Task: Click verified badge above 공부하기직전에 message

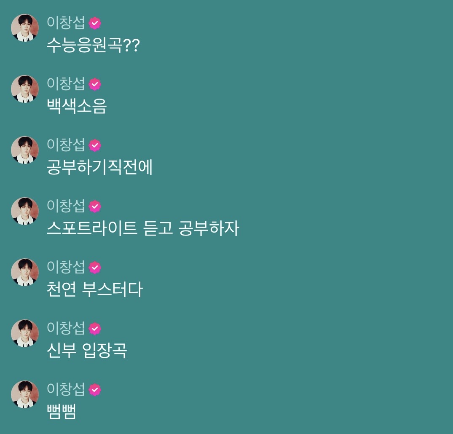Action: pyautogui.click(x=95, y=145)
